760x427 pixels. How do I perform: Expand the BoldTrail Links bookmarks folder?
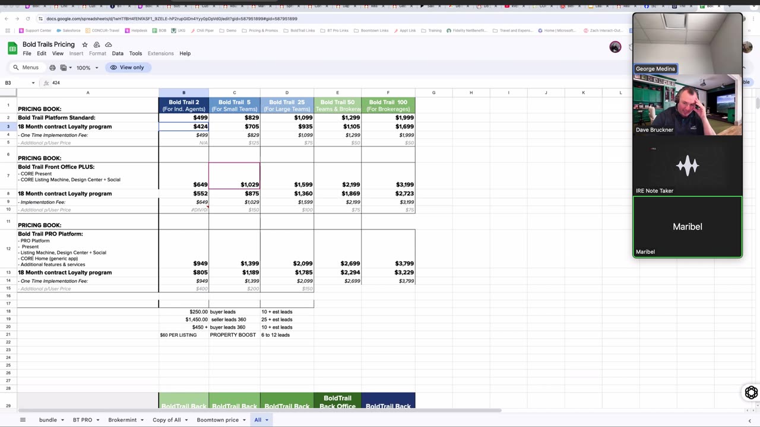tap(299, 30)
